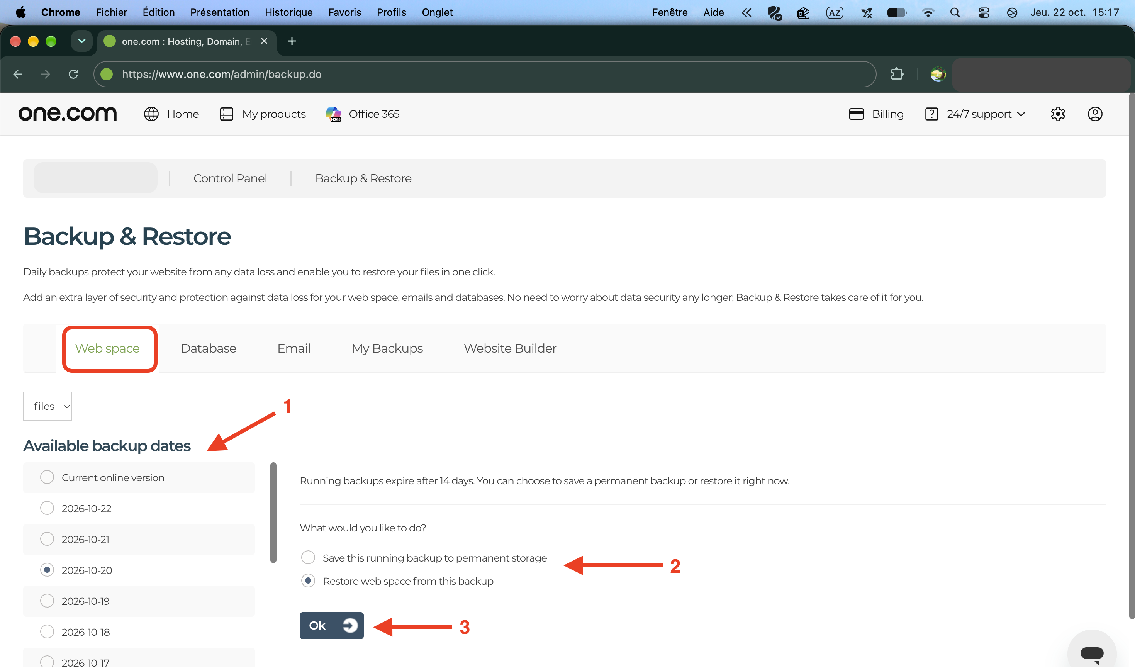Screen dimensions: 1135x667
Task: Choose Restore web space from this backup
Action: [x=308, y=580]
